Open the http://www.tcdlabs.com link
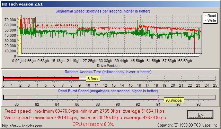 pyautogui.click(x=22, y=126)
